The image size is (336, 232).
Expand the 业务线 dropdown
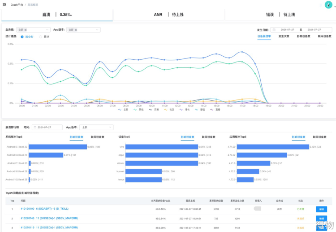(x=47, y=30)
